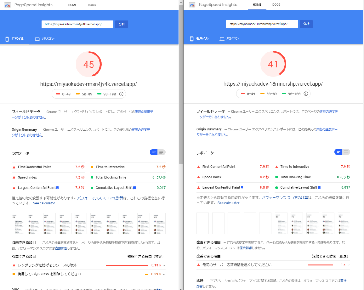Select the モバイル tab in right window
Viewport: 364px width, 290px height.
[199, 39]
